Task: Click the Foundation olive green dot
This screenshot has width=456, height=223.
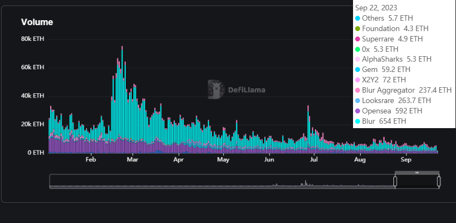Action: pos(357,28)
